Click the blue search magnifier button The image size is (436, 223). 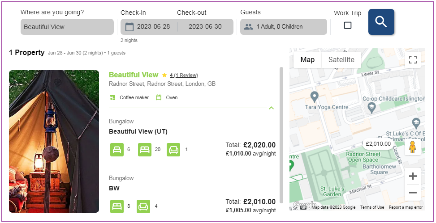pyautogui.click(x=381, y=22)
